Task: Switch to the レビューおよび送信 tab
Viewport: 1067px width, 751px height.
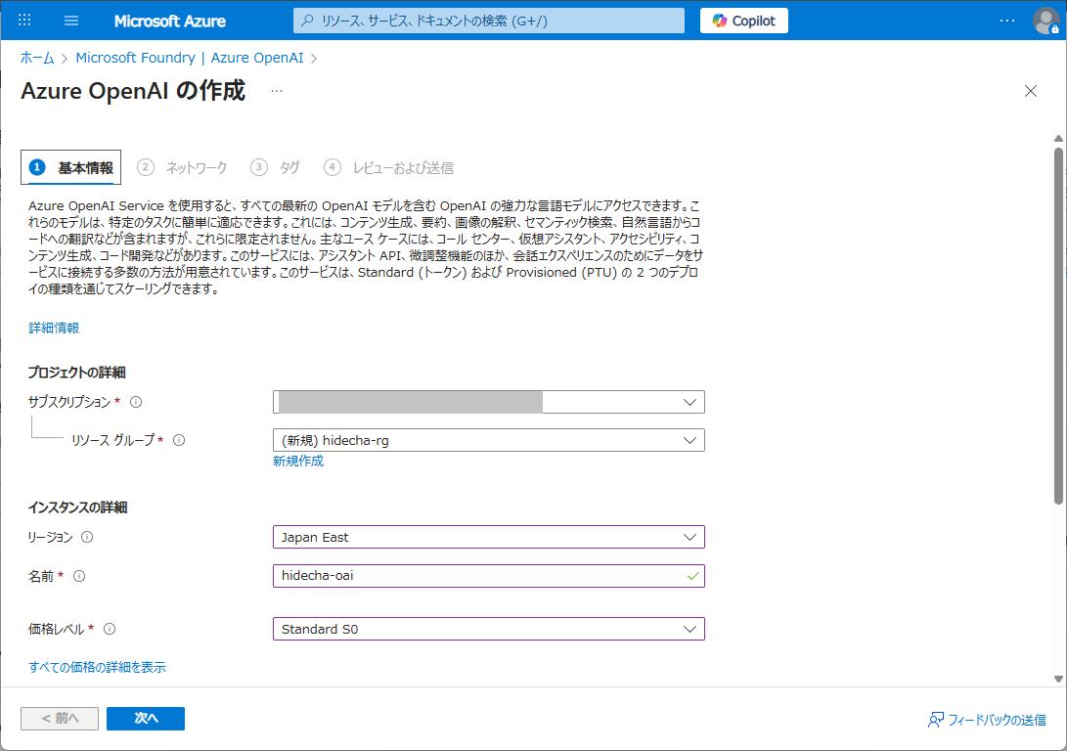Action: coord(388,167)
